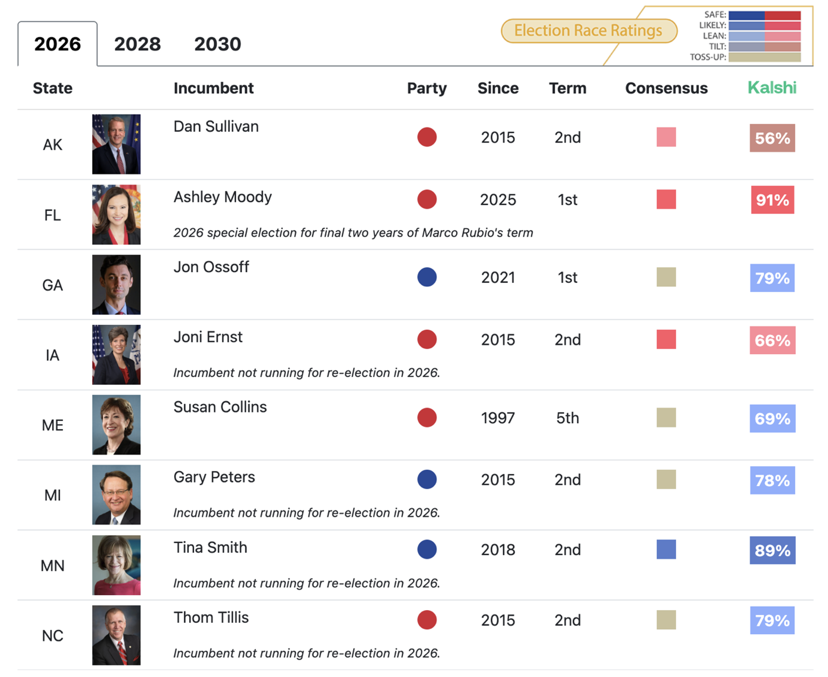Switch to the 2028 tab

pyautogui.click(x=137, y=44)
